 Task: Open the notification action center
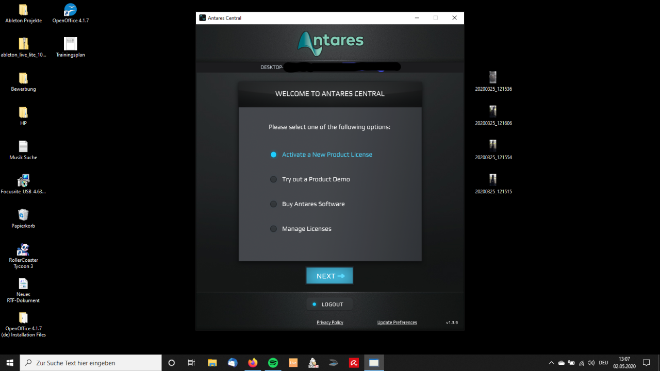coord(647,363)
